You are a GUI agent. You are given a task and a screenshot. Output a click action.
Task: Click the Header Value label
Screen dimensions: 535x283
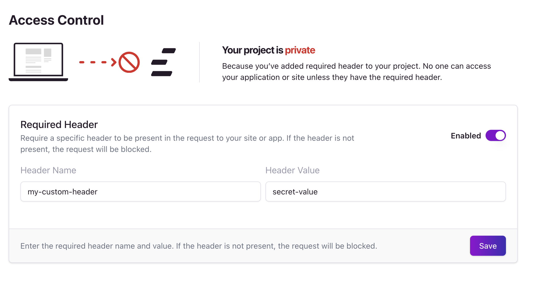(x=292, y=170)
